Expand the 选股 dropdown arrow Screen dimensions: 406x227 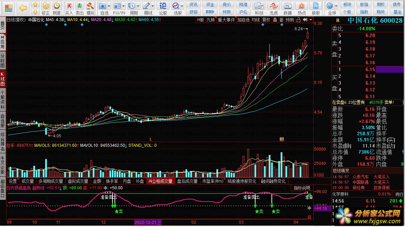(x=182, y=6)
